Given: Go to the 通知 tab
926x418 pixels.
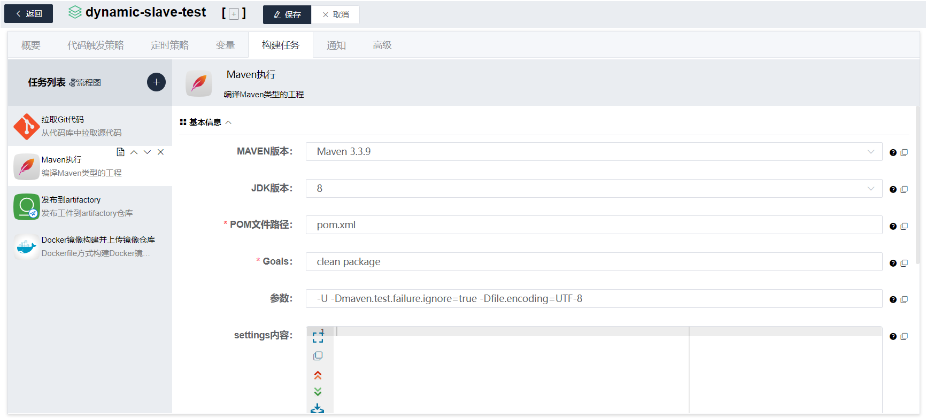Looking at the screenshot, I should click(x=336, y=45).
